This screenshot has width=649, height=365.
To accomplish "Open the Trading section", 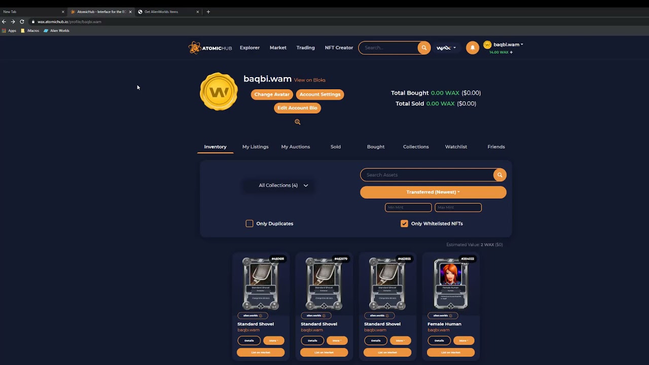I will 305,48.
